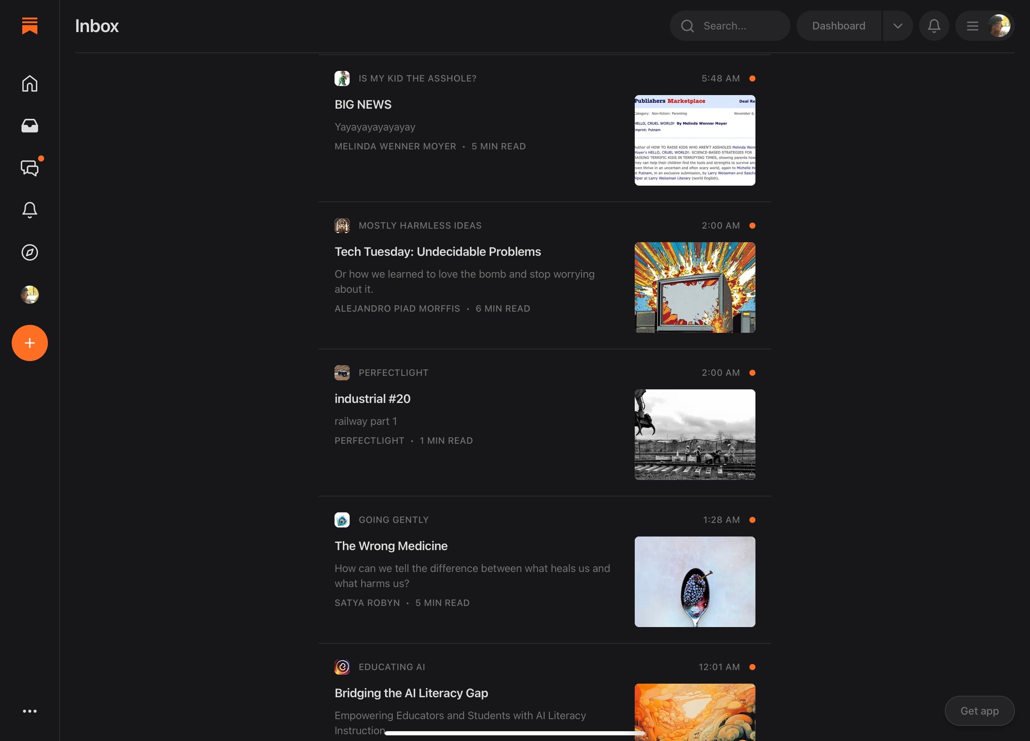The height and width of the screenshot is (741, 1030).
Task: Go to Home in sidebar
Action: coord(29,84)
